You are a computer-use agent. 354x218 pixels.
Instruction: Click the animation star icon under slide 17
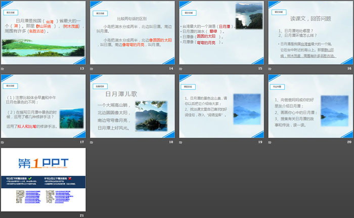coord(3,142)
